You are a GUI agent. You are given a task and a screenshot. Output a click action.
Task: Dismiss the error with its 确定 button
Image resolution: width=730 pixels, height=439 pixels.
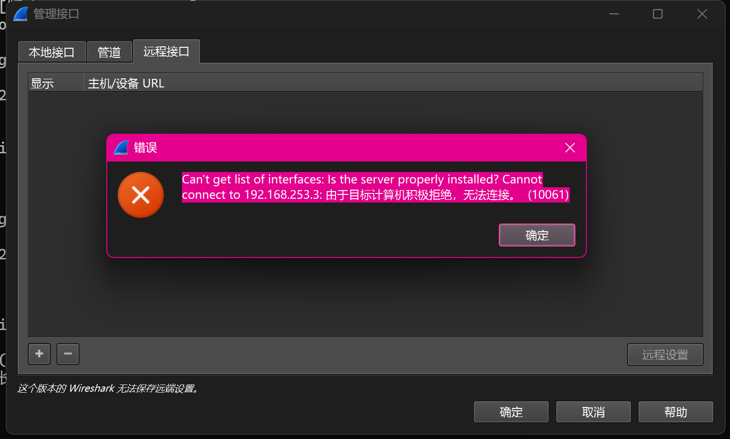(x=537, y=235)
